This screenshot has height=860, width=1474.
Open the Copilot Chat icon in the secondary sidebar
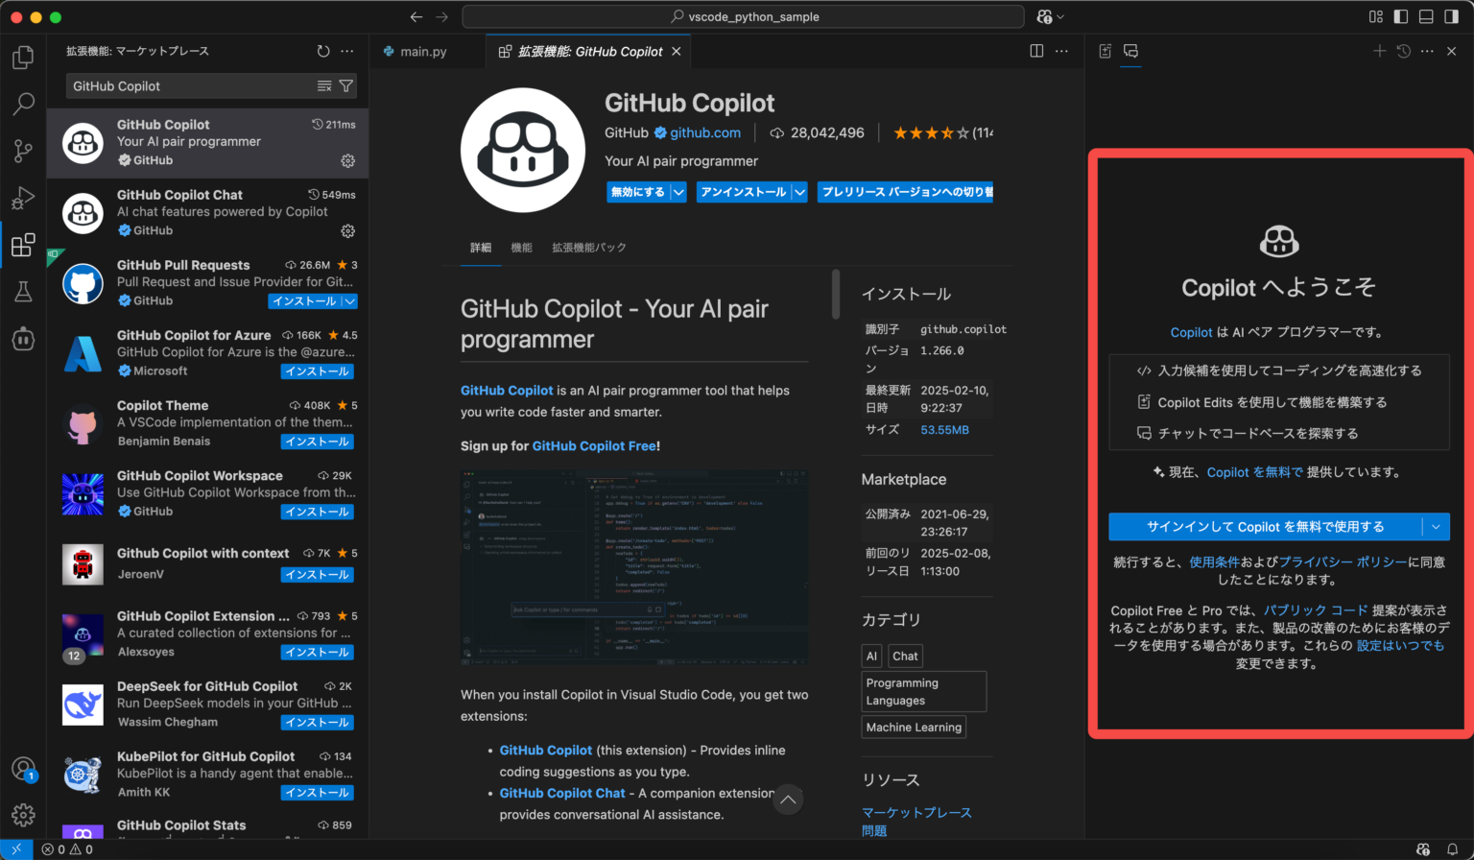coord(1131,51)
